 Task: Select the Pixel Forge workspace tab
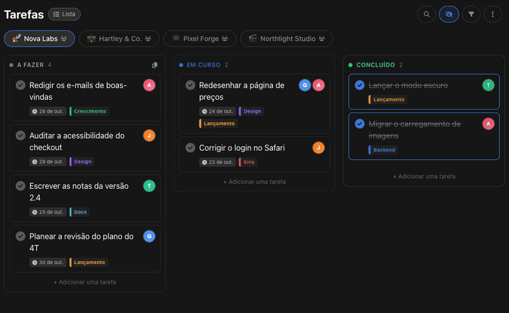200,39
